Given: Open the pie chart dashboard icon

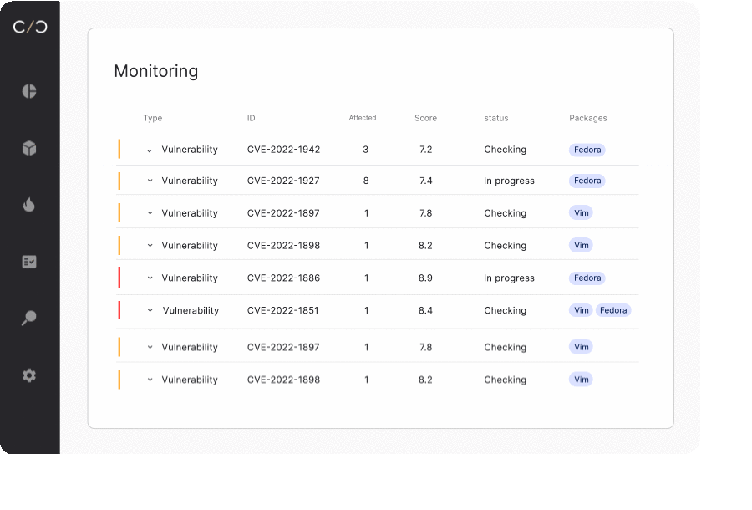Looking at the screenshot, I should pos(29,91).
